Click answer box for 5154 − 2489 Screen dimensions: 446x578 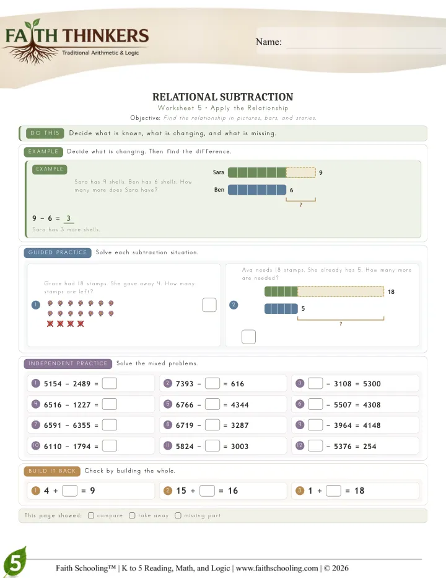pos(110,383)
